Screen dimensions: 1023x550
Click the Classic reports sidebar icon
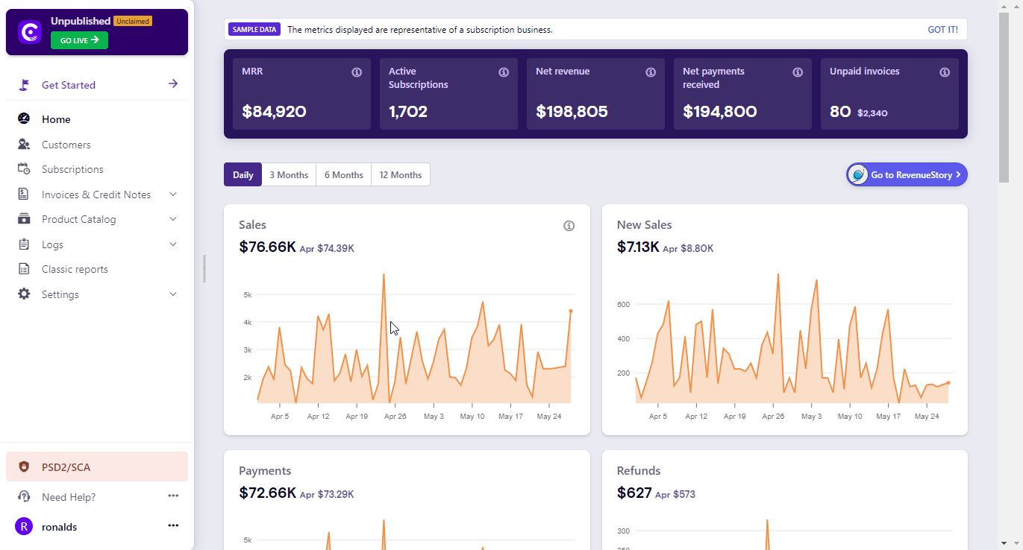click(24, 269)
